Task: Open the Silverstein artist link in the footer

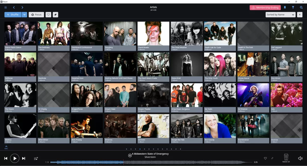Action: (x=150, y=157)
